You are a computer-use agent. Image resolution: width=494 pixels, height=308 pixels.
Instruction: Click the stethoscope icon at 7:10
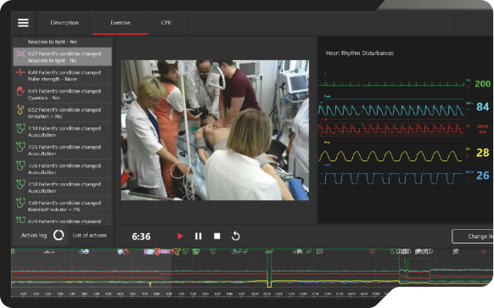click(20, 128)
